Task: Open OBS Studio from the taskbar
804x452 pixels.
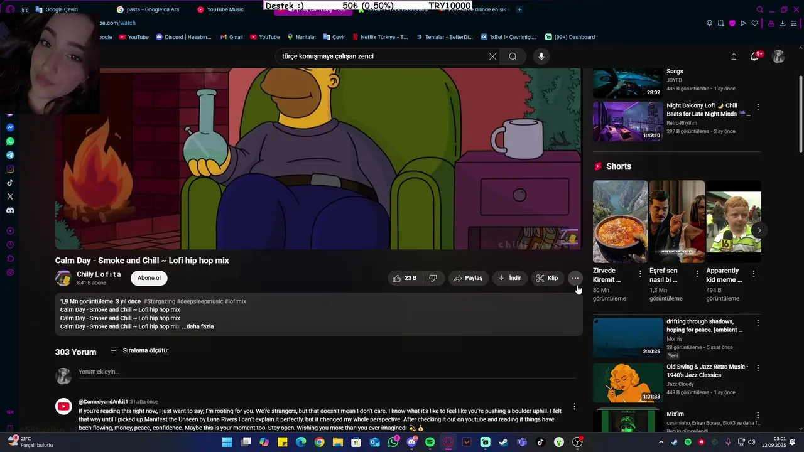Action: click(577, 442)
